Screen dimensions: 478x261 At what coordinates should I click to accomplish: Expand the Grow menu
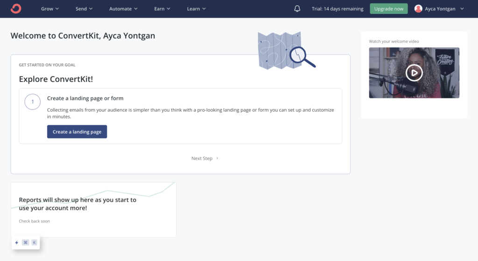click(x=50, y=9)
